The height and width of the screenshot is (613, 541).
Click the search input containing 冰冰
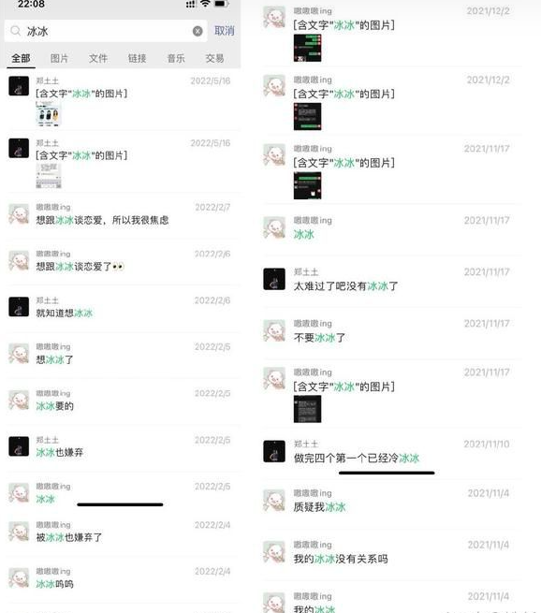106,31
